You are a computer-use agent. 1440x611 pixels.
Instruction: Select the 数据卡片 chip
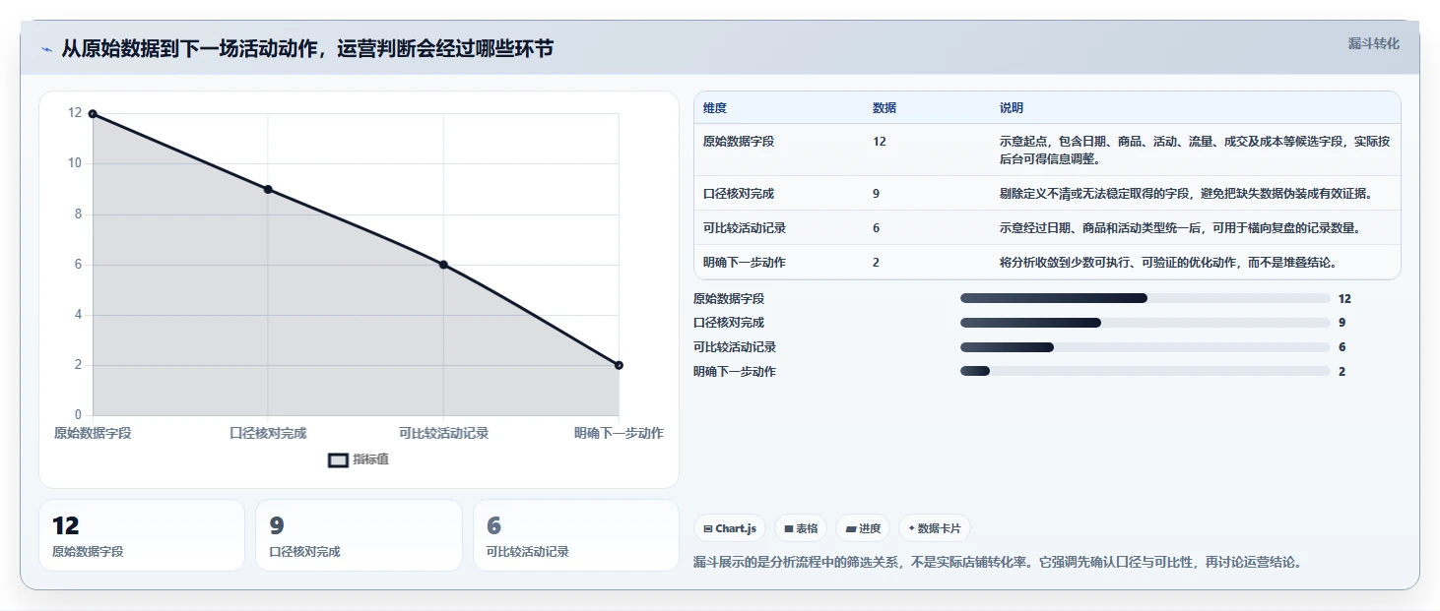pyautogui.click(x=935, y=528)
